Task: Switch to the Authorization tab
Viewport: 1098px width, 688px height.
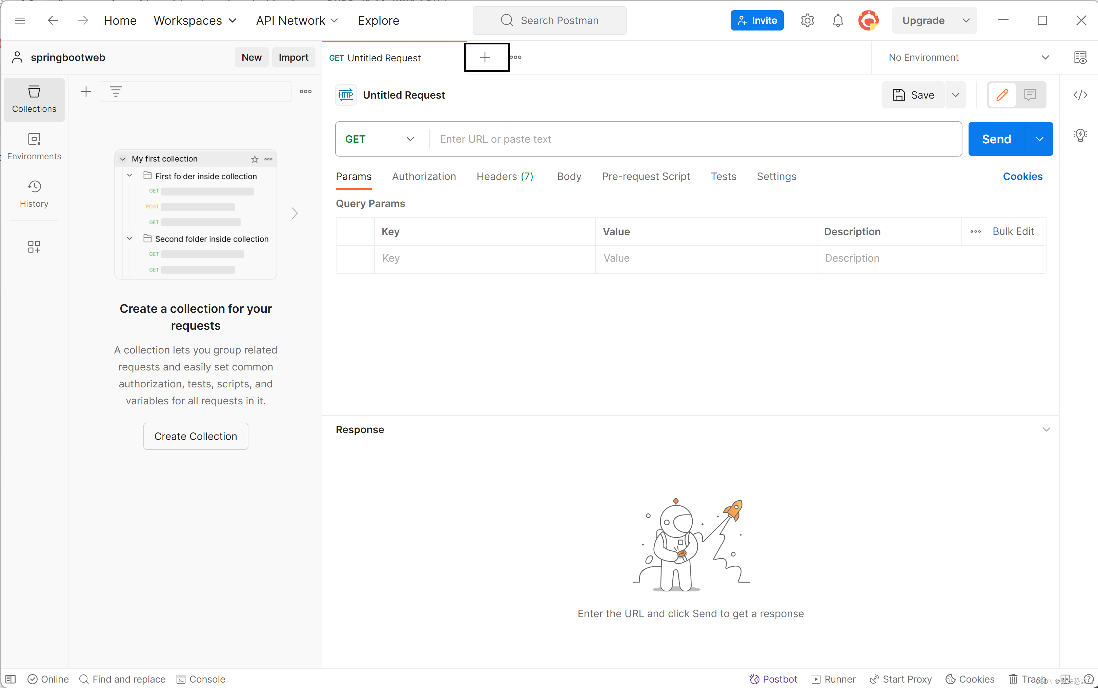Action: [x=424, y=177]
